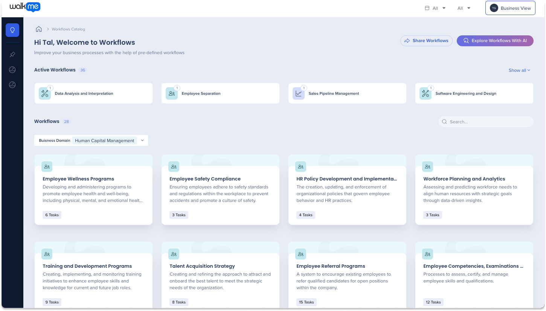
Task: Click the Employee Referral Programs card icon
Action: click(x=300, y=254)
